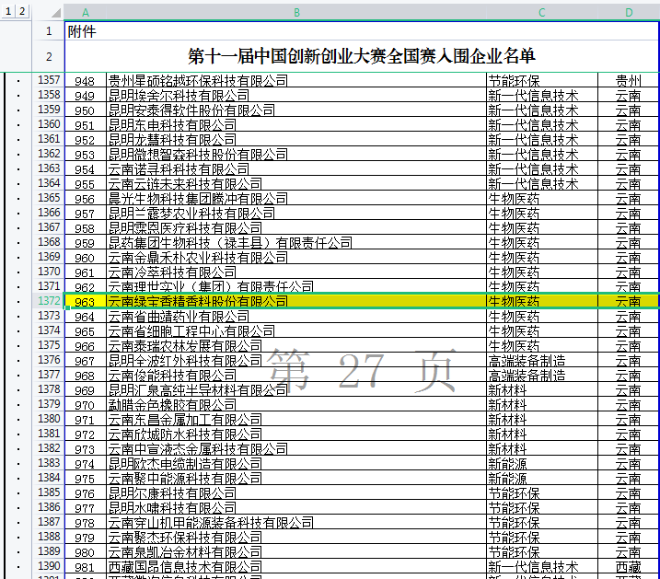Click 新一代信息技术 cell in row 949
The height and width of the screenshot is (579, 660).
pyautogui.click(x=542, y=95)
